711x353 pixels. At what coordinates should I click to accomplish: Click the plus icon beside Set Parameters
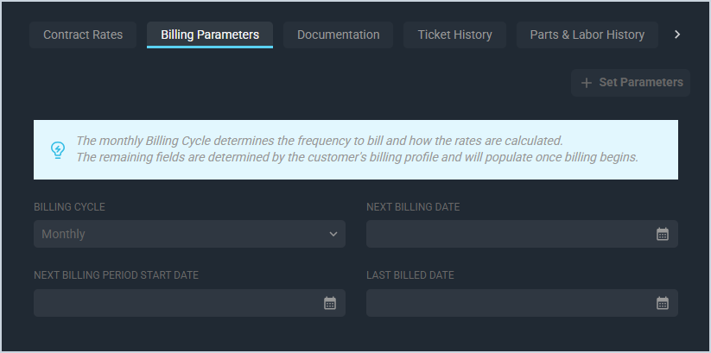[x=587, y=83]
